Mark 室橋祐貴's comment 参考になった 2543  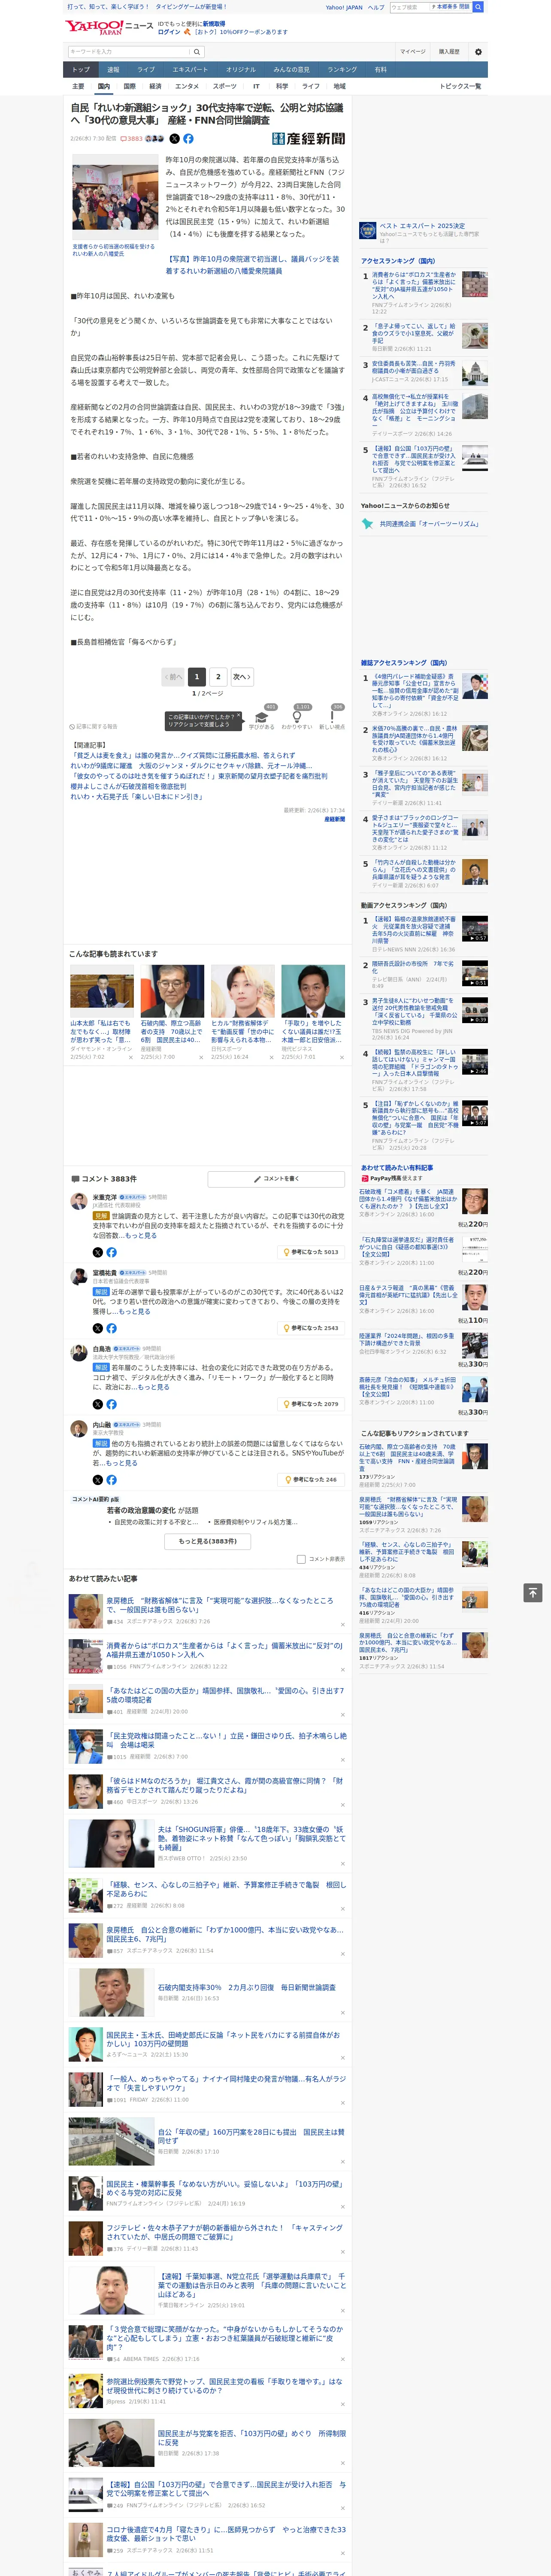coord(311,1328)
